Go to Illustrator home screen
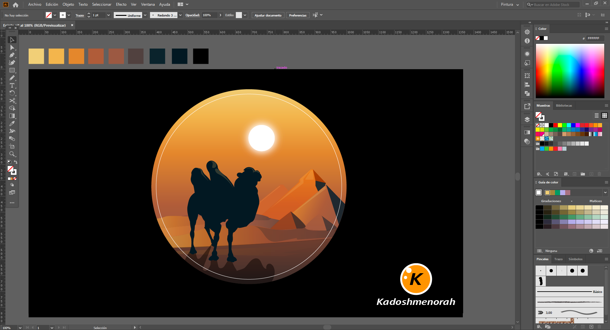 click(x=16, y=4)
